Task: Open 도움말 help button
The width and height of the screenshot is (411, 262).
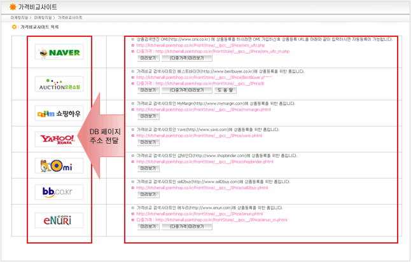Action: coord(225,90)
